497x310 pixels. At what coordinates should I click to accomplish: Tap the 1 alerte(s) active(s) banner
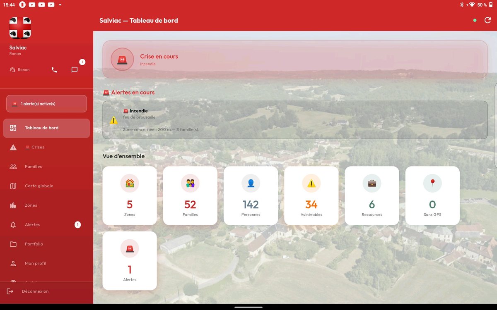coord(46,104)
